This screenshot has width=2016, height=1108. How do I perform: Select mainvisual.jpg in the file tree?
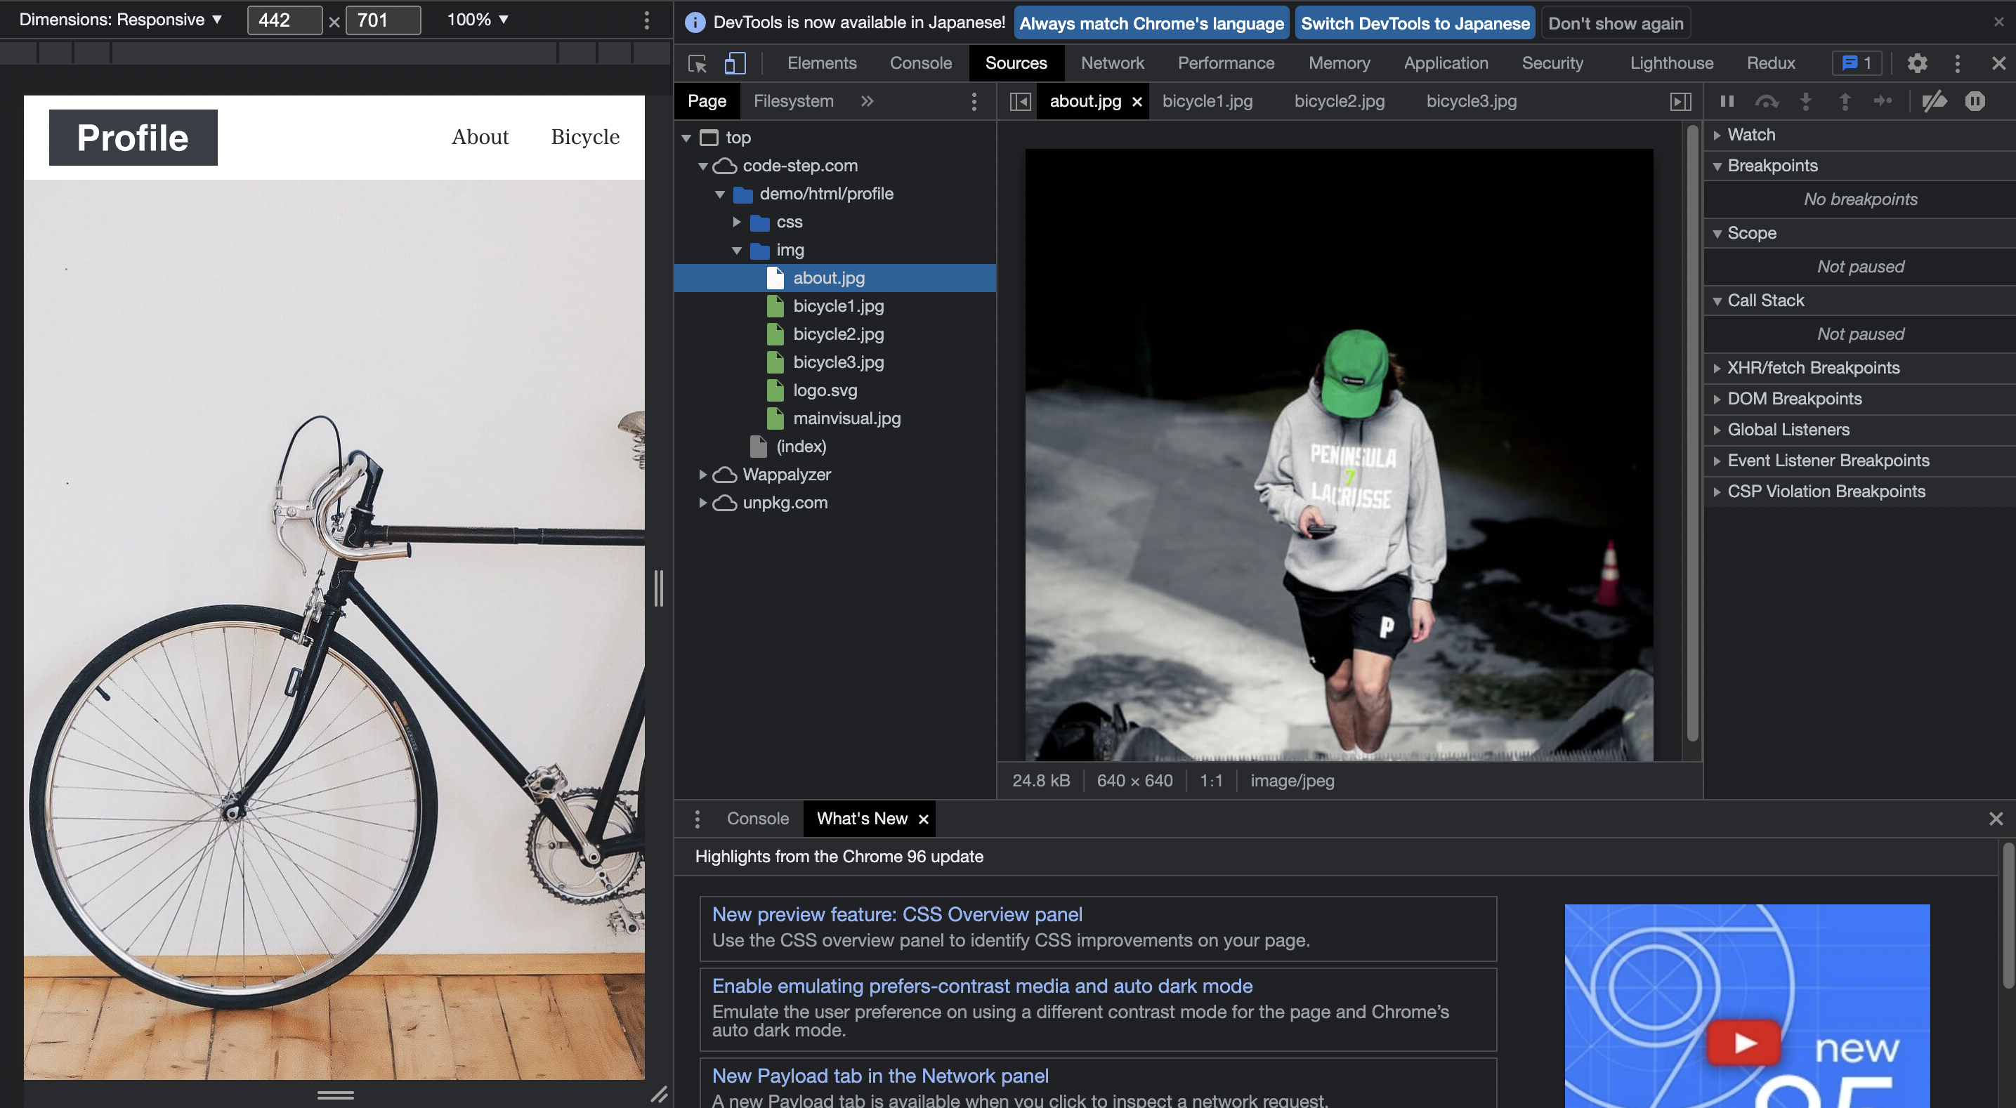tap(846, 418)
